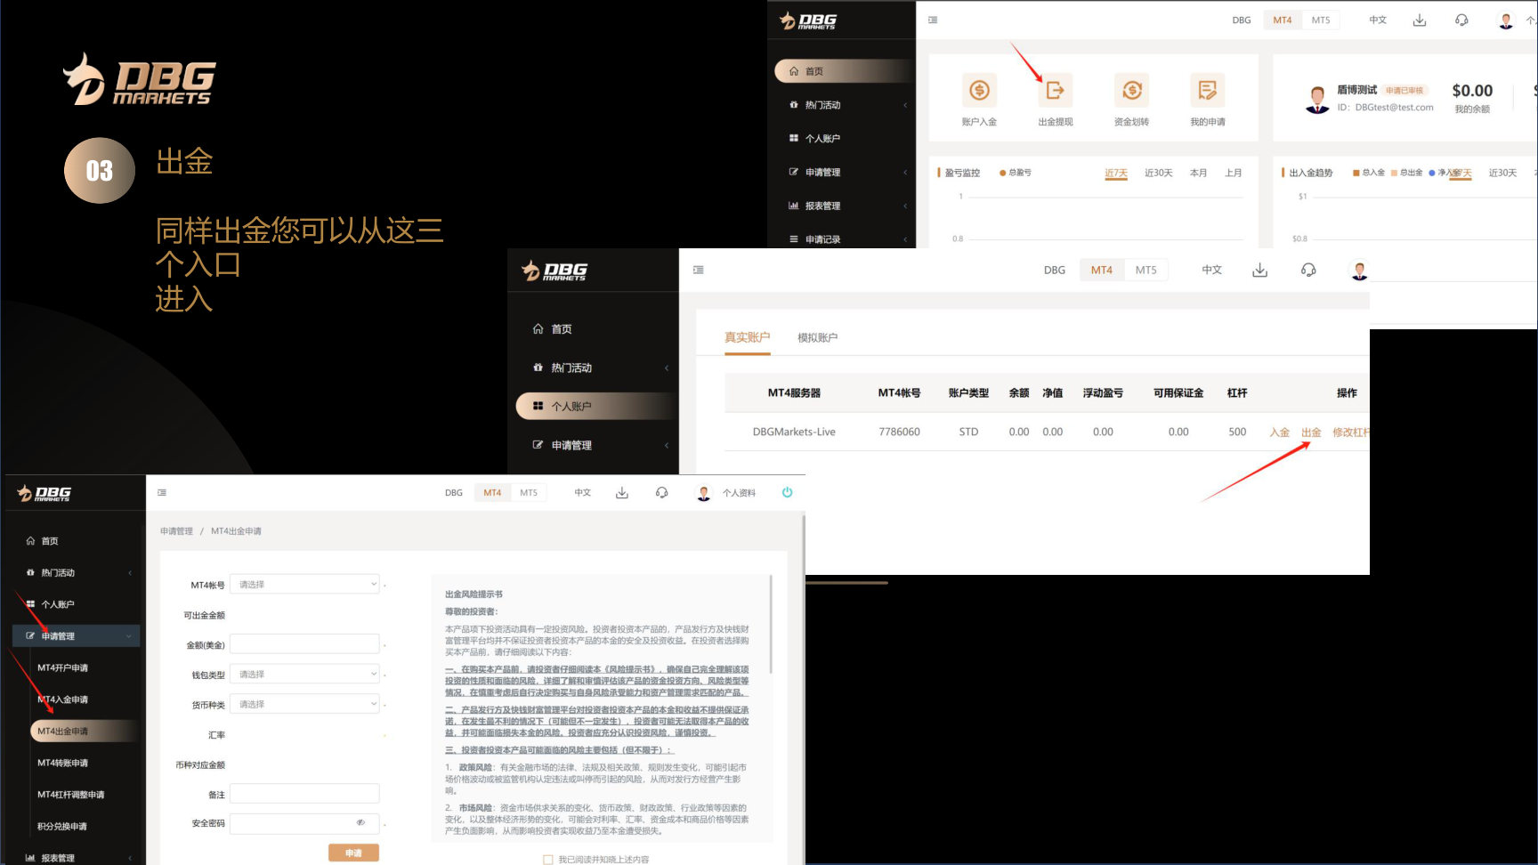Open MT4入金申请 in sidebar

[63, 699]
